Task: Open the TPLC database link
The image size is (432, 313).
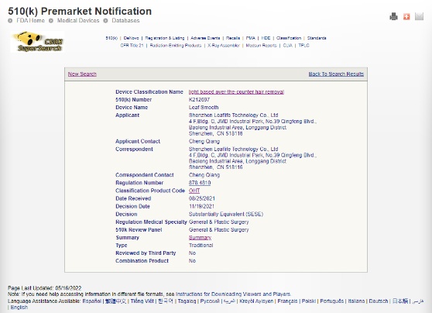Action: [304, 46]
